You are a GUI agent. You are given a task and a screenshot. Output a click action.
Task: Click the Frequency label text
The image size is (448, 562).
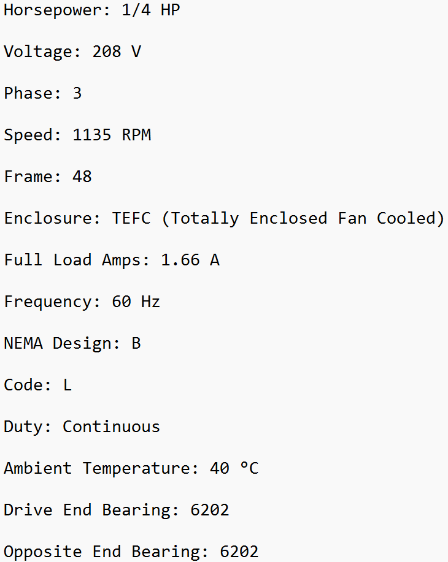point(52,302)
